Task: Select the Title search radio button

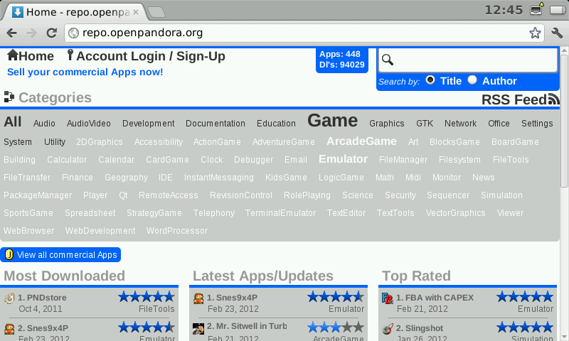Action: pos(430,80)
